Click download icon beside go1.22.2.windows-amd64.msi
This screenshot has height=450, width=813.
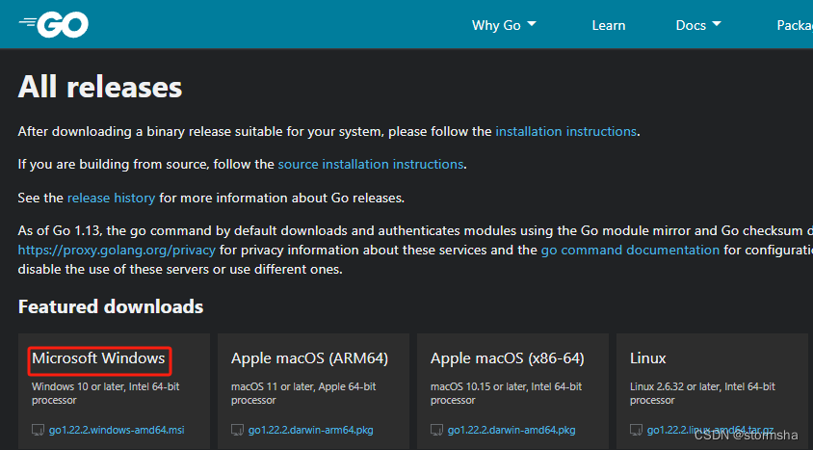pos(38,430)
